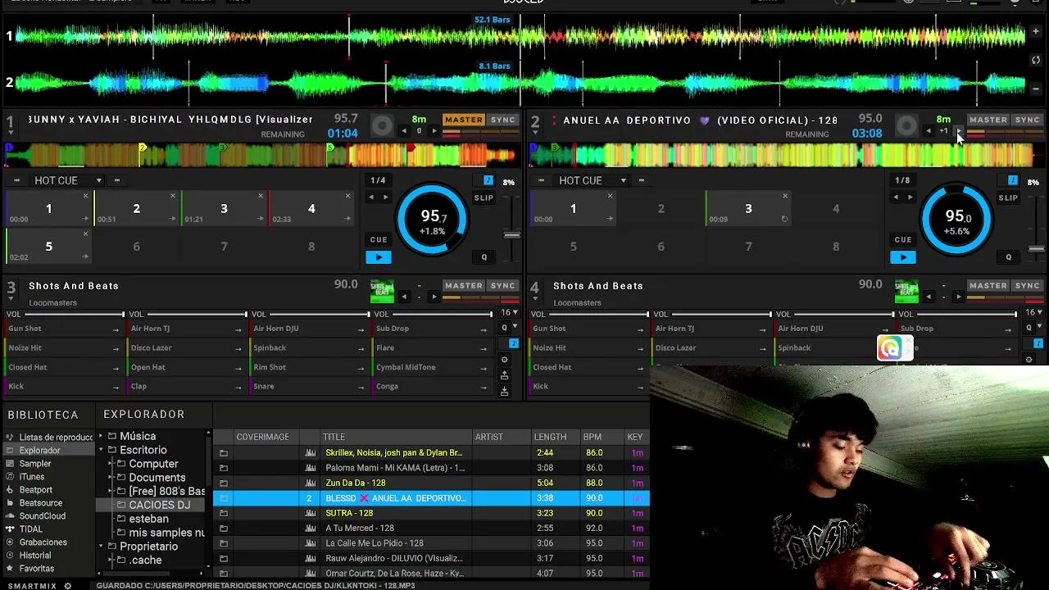Click the waveform icon in the Zun Da Da row
This screenshot has width=1049, height=590.
pyautogui.click(x=310, y=483)
